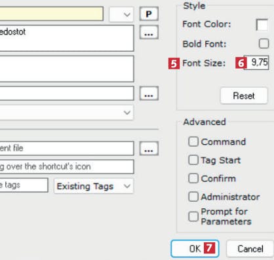274x260 pixels.
Task: Enable the Bold Font checkbox
Action: point(264,43)
